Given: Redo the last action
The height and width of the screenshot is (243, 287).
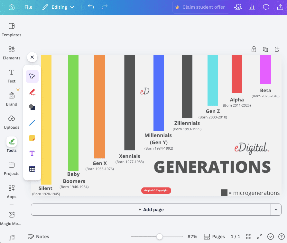Looking at the screenshot, I should [x=105, y=7].
